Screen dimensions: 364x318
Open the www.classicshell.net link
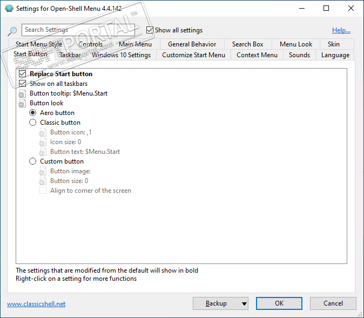36,304
